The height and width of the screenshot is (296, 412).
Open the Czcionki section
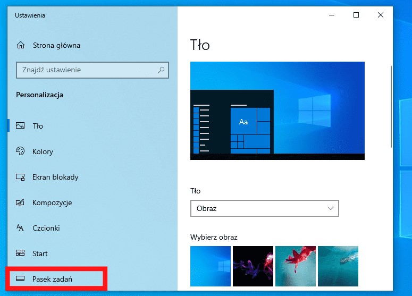click(x=46, y=228)
